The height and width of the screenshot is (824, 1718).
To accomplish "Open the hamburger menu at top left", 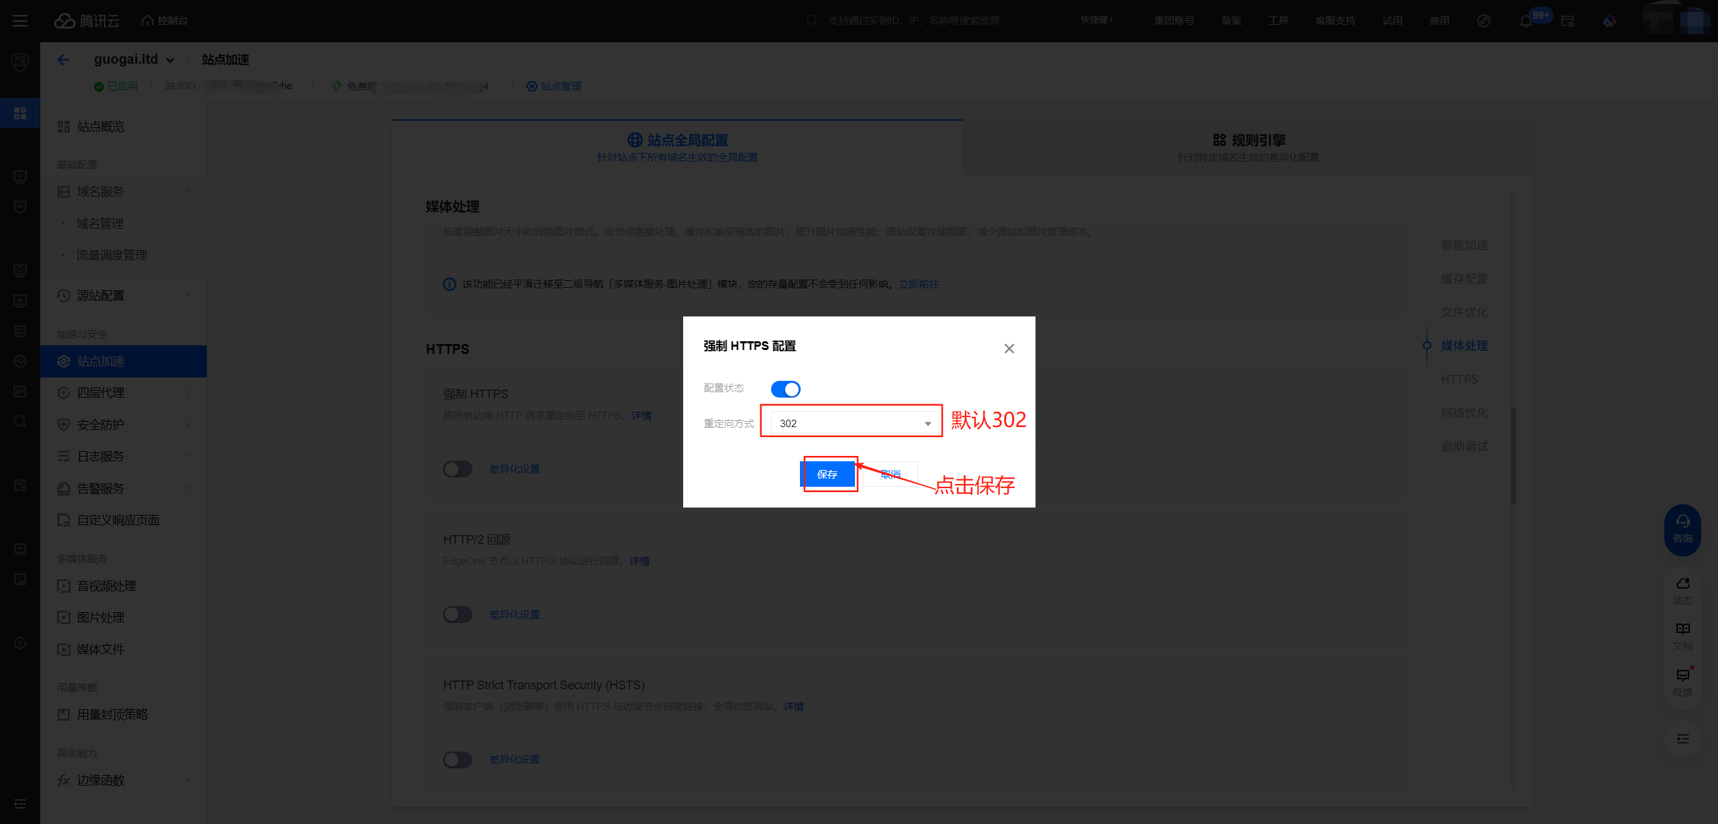I will coord(20,21).
